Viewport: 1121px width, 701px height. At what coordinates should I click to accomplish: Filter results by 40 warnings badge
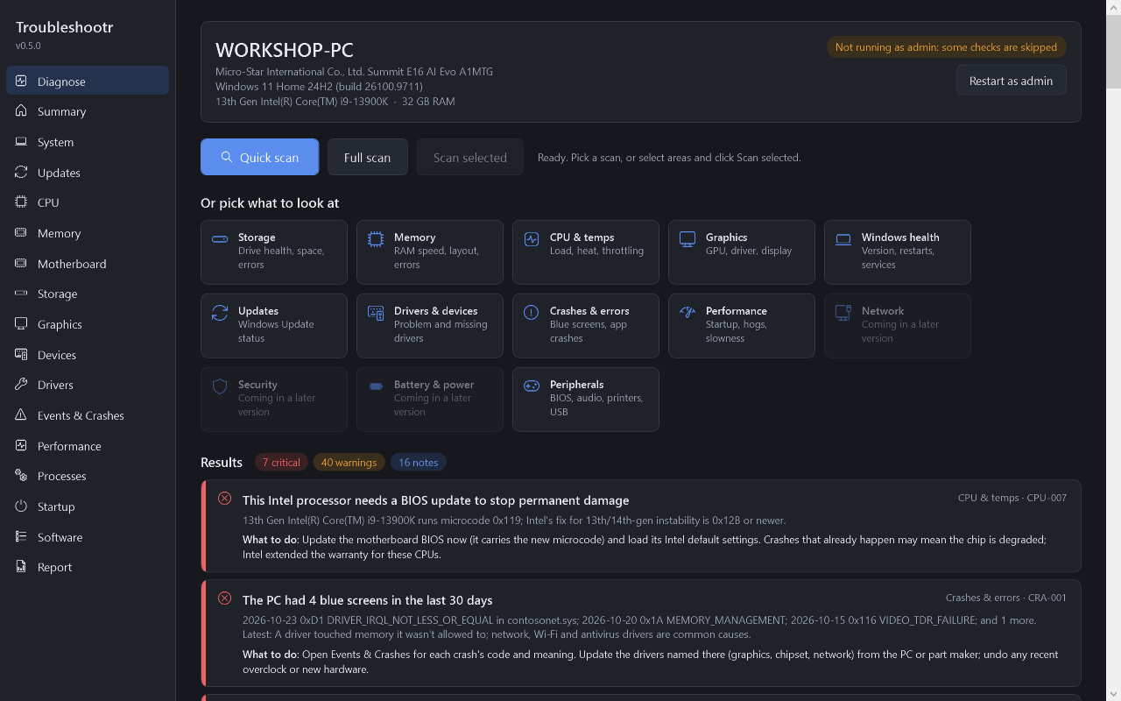[x=349, y=462]
